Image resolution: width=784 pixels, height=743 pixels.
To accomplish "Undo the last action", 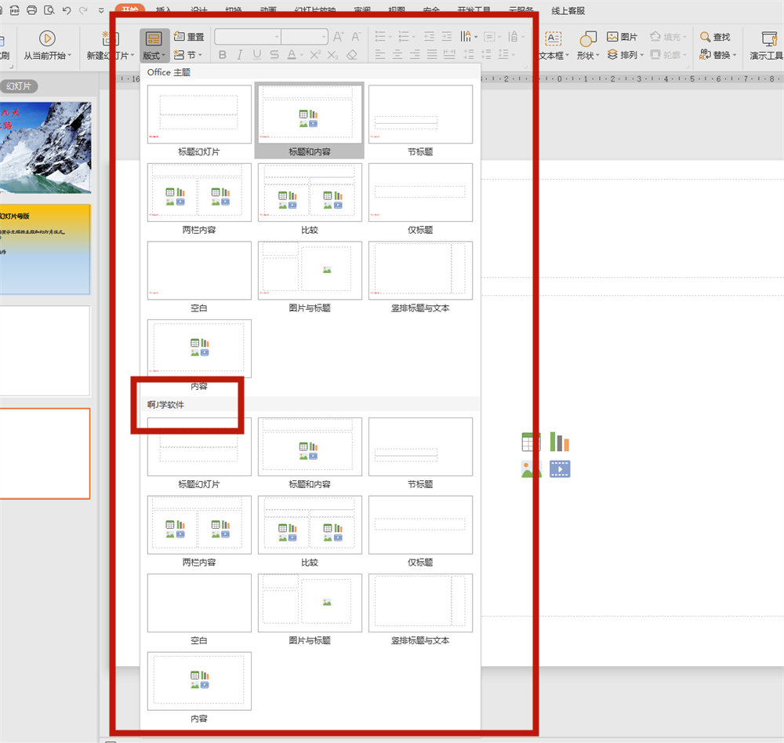I will pos(67,10).
